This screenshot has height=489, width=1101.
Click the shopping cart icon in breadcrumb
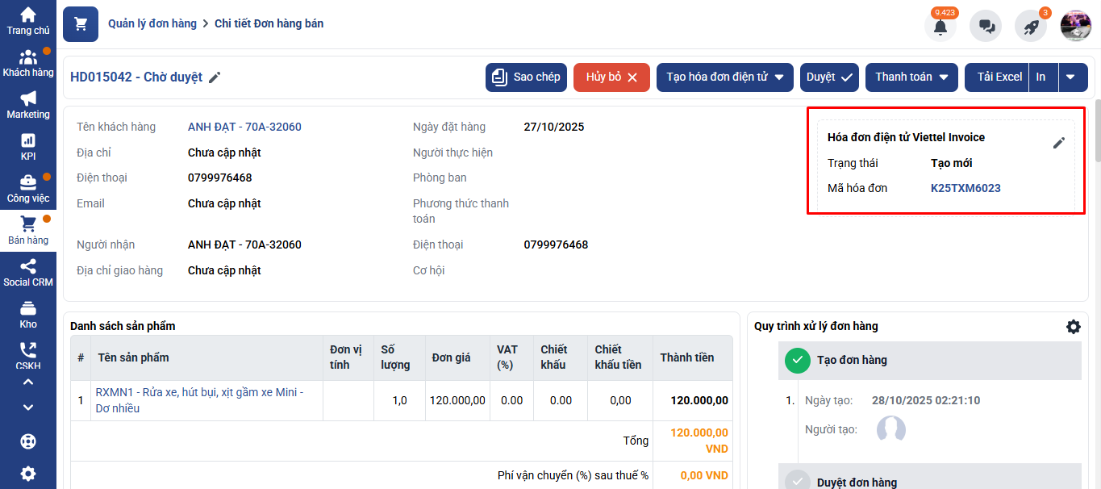pos(81,24)
